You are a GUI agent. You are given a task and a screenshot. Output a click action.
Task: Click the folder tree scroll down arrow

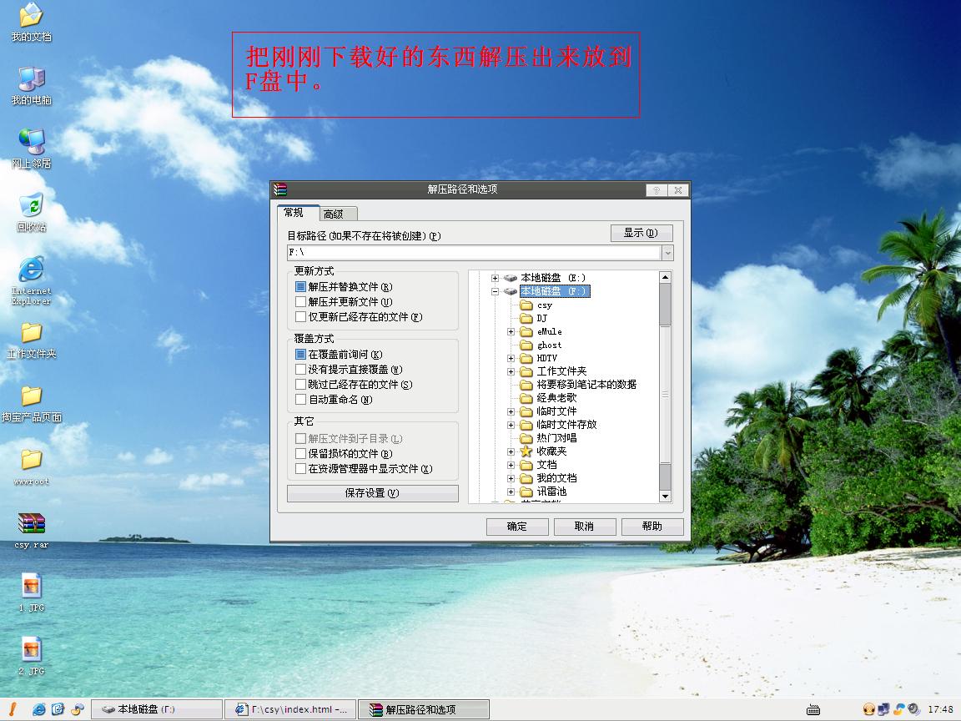(665, 496)
